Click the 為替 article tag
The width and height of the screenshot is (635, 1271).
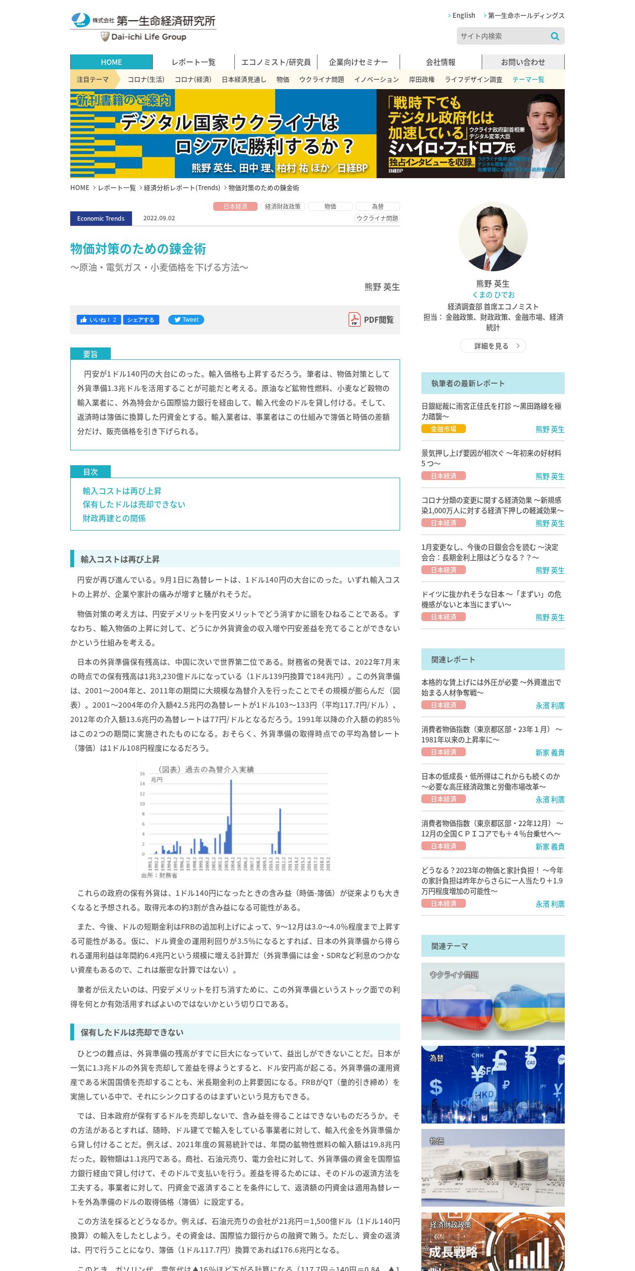click(x=378, y=206)
